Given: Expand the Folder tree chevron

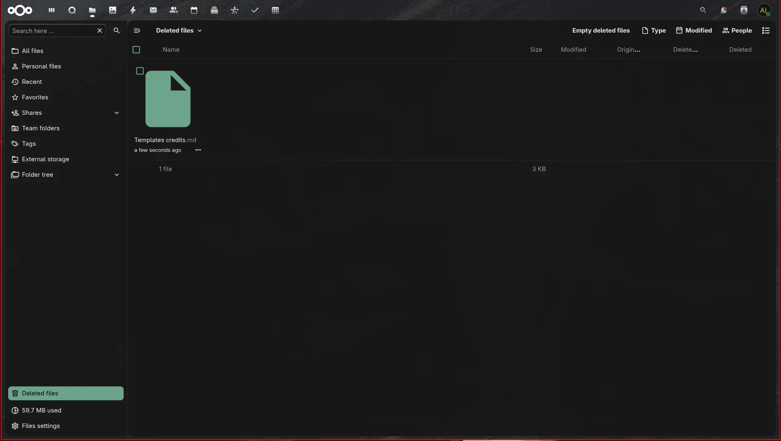Looking at the screenshot, I should click(x=117, y=175).
